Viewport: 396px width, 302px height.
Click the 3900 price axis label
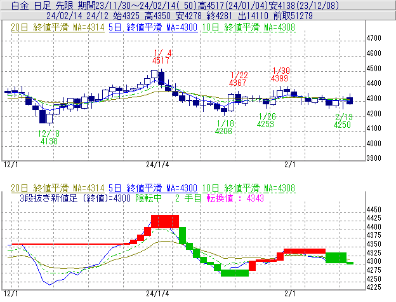(x=374, y=158)
